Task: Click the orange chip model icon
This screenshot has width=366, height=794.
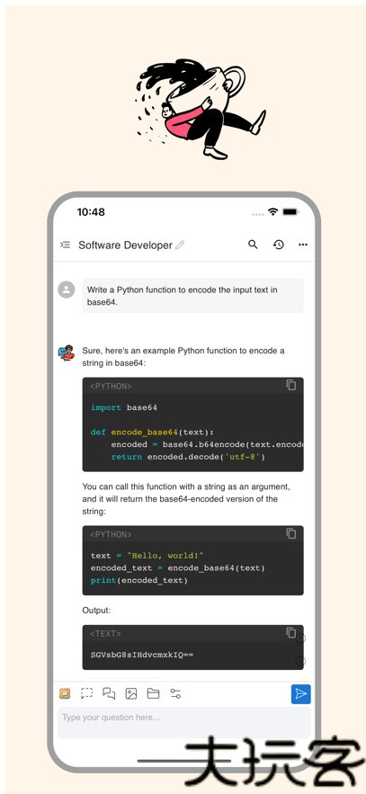Action: click(65, 693)
